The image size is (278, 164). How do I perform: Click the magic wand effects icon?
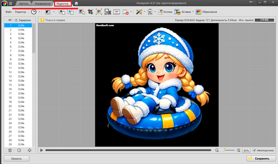pyautogui.click(x=139, y=12)
